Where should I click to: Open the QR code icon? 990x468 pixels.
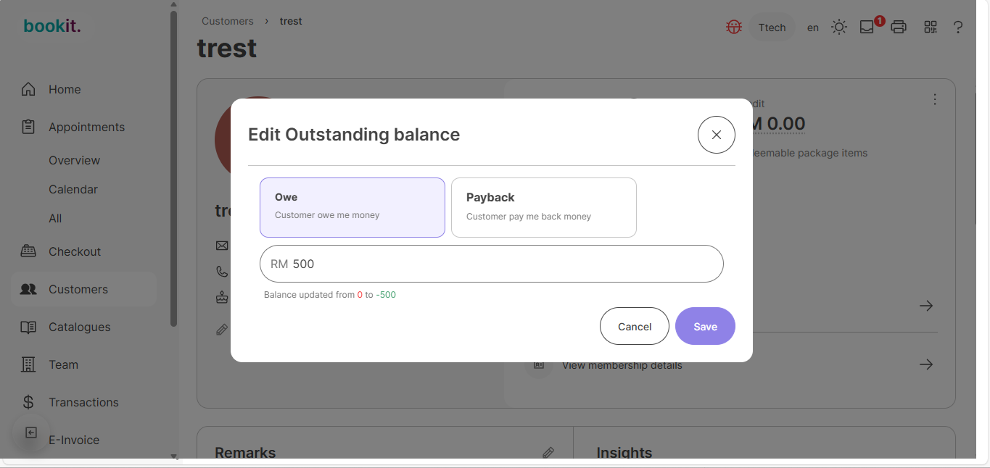click(x=931, y=26)
